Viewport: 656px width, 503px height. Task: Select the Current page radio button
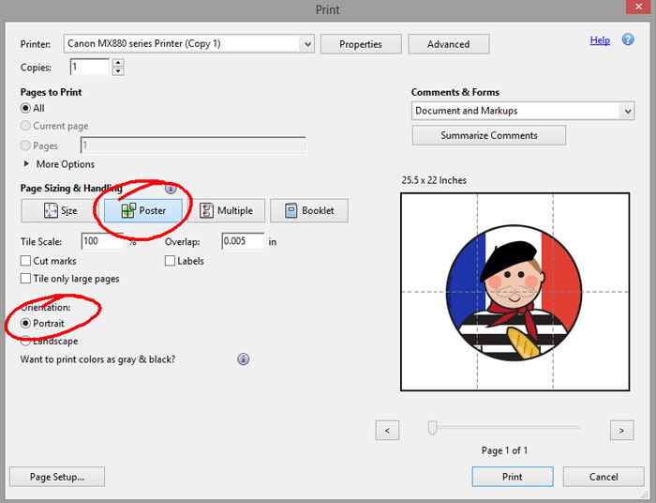(25, 126)
